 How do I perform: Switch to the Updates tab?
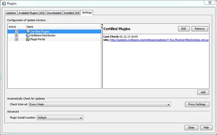(11, 13)
